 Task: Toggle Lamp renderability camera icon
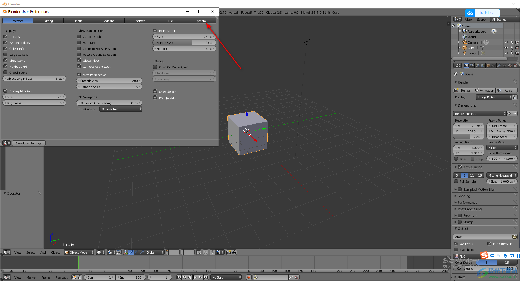[x=517, y=53]
